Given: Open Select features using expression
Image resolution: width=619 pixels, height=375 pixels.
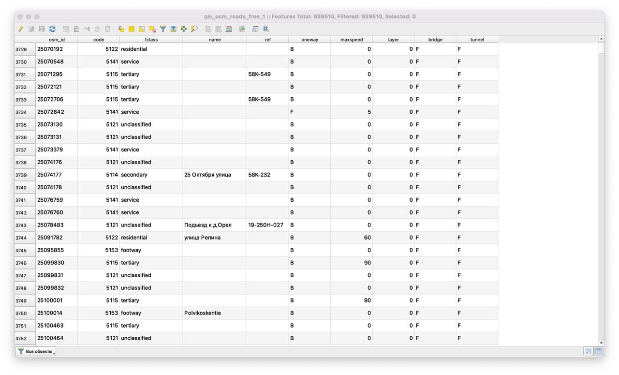Looking at the screenshot, I should coord(121,29).
